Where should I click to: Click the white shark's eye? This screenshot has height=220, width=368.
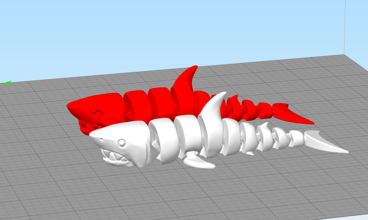122,143
